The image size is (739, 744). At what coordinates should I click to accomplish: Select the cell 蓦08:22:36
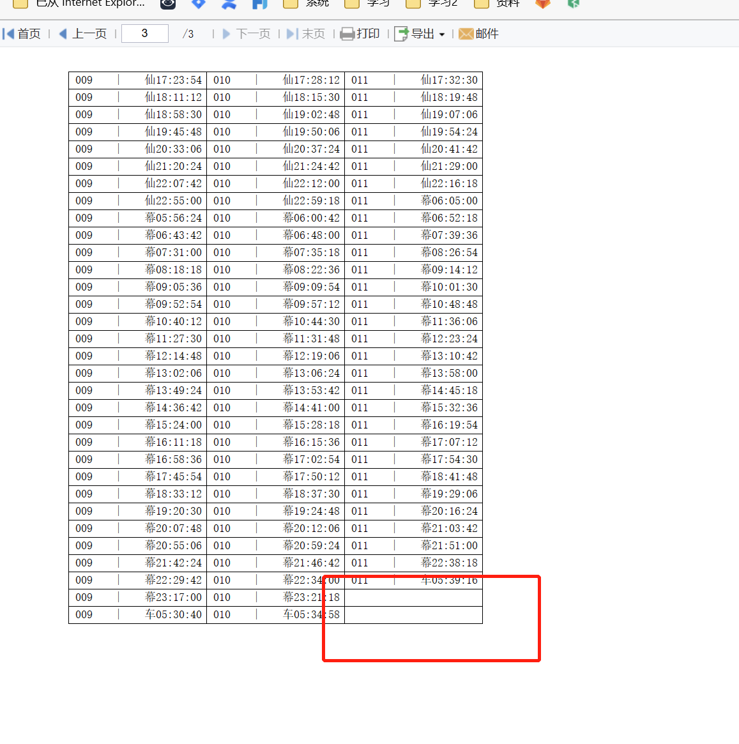[311, 270]
